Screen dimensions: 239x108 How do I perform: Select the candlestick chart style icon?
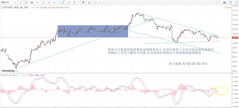click(63, 2)
